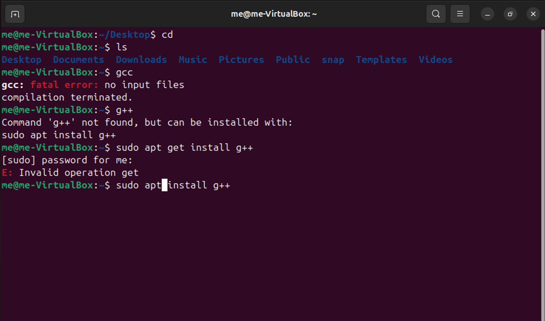This screenshot has width=545, height=321.
Task: Select the Documents entry in the listing
Action: 78,60
